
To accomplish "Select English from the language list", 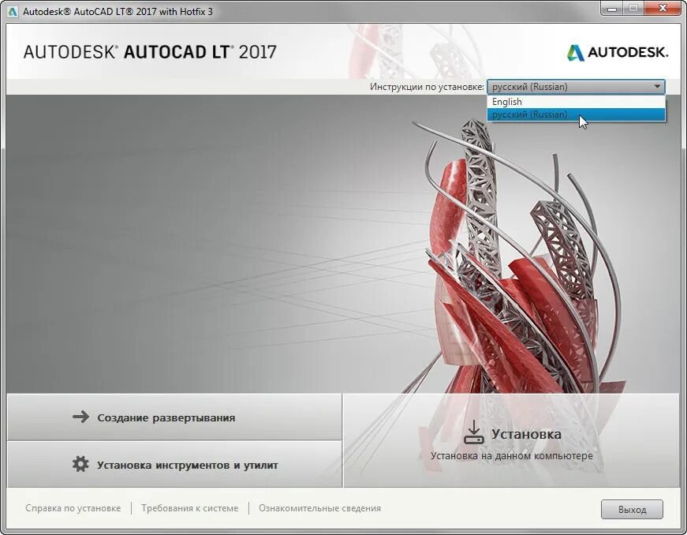I will [x=576, y=102].
